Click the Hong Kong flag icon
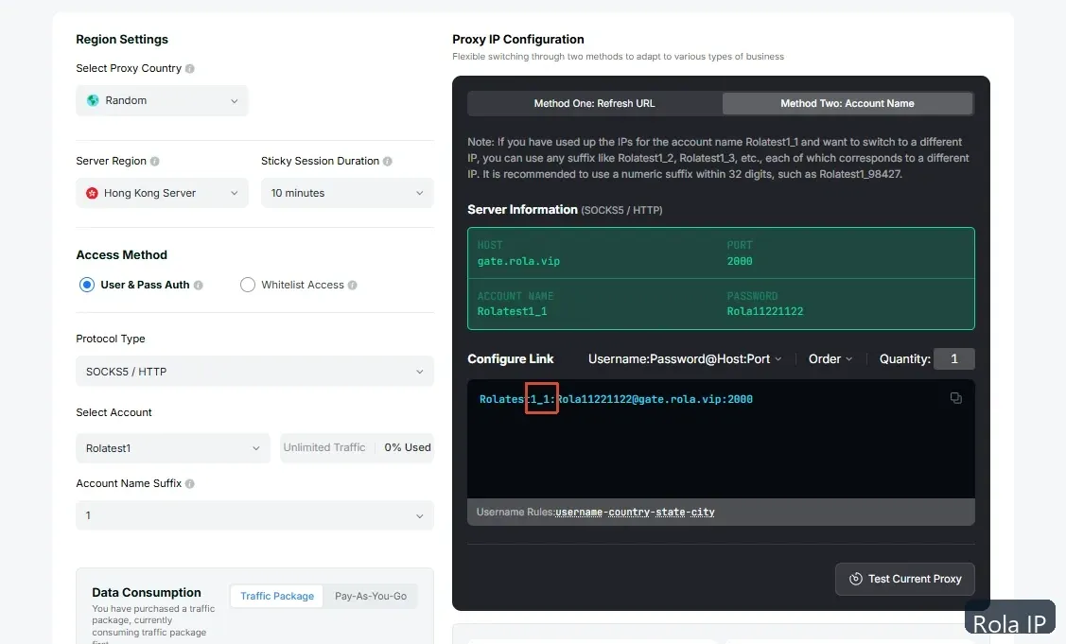This screenshot has height=644, width=1066. pos(92,193)
